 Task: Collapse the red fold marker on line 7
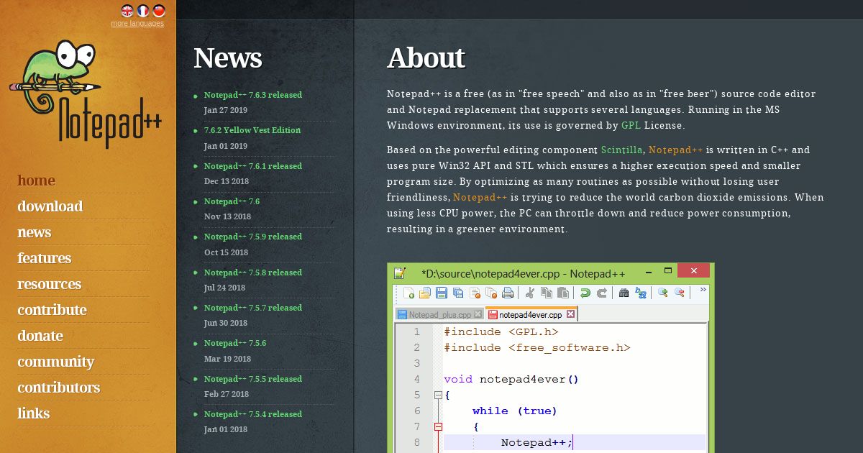[438, 426]
